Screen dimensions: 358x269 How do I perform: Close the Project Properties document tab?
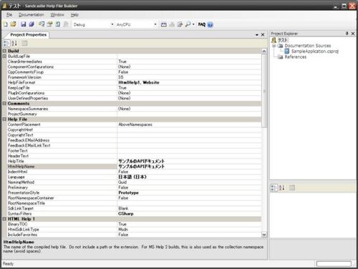coord(263,35)
